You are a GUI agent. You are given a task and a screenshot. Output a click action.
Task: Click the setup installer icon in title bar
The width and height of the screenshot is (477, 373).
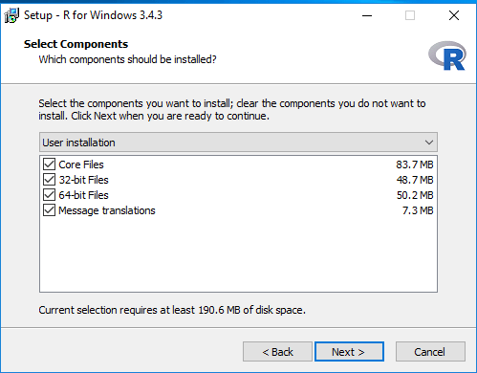(x=11, y=15)
